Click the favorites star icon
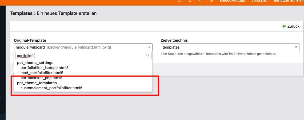The width and height of the screenshot is (304, 120). pyautogui.click(x=190, y=1)
